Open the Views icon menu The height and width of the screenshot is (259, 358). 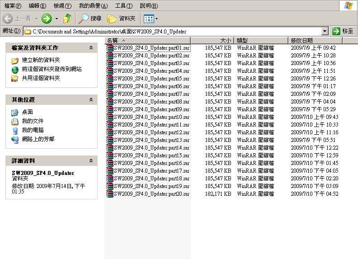point(149,19)
